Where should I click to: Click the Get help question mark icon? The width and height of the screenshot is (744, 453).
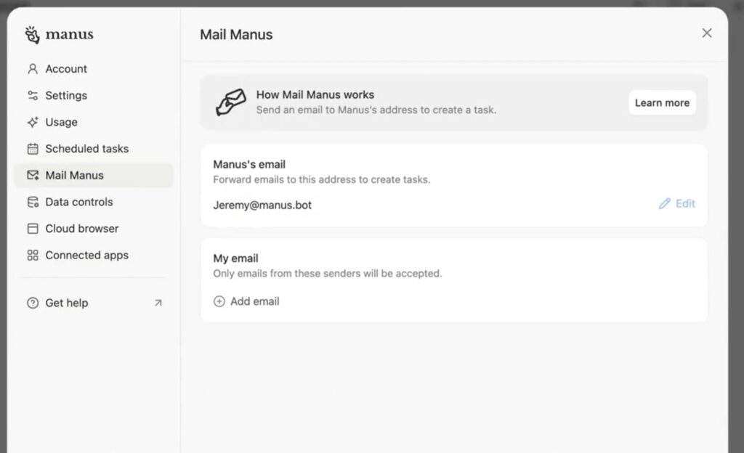(32, 303)
